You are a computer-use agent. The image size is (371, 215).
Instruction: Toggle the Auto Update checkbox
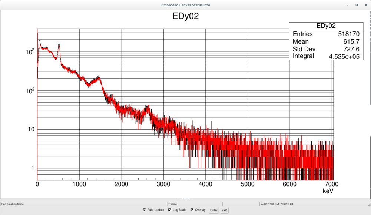point(144,210)
